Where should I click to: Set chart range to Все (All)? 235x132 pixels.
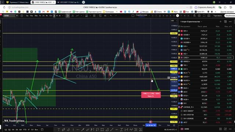[36, 129]
